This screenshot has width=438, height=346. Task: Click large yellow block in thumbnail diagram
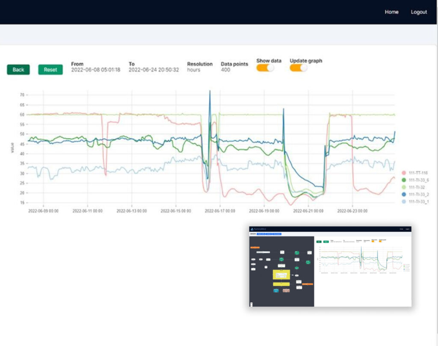(281, 275)
